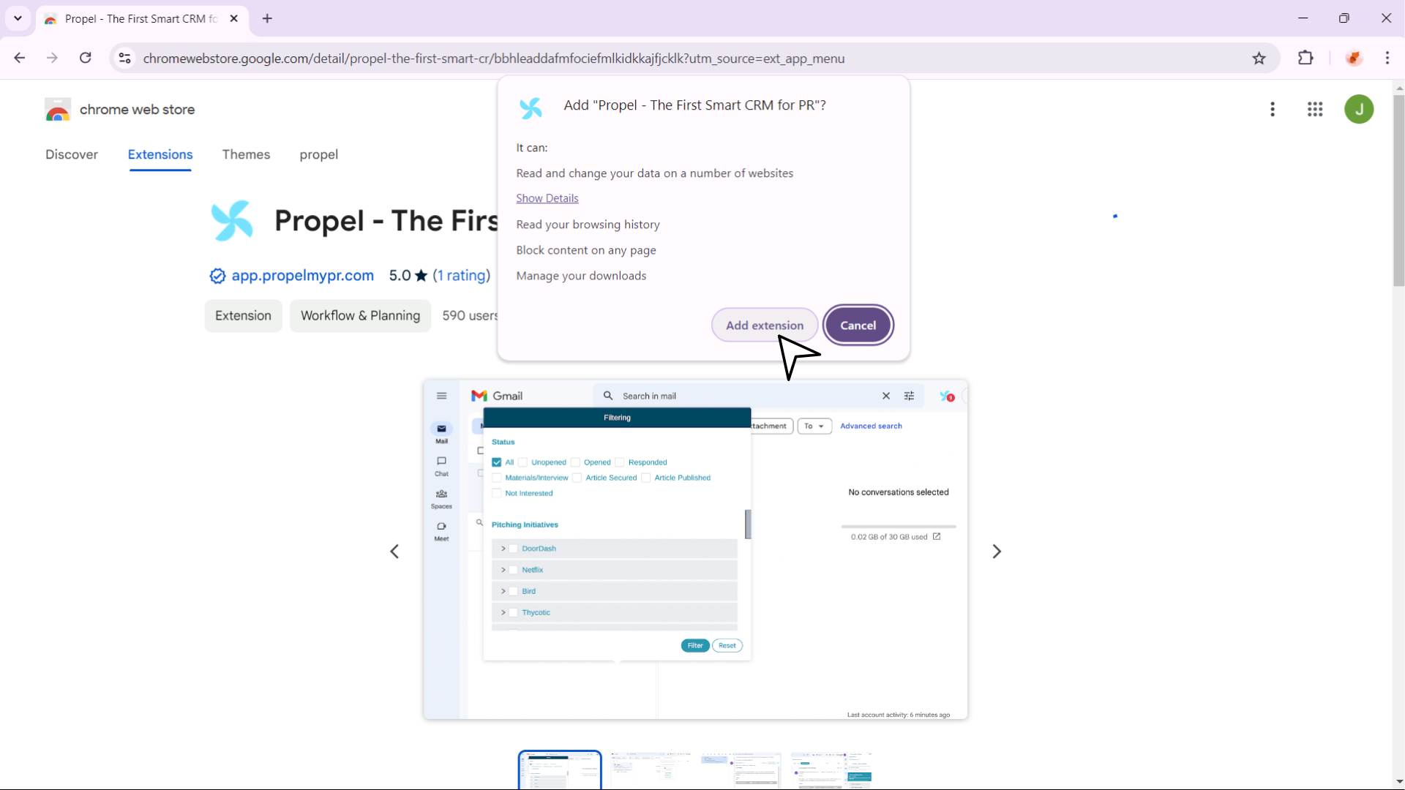Image resolution: width=1405 pixels, height=790 pixels.
Task: Toggle the Responded status checkbox
Action: tap(620, 462)
